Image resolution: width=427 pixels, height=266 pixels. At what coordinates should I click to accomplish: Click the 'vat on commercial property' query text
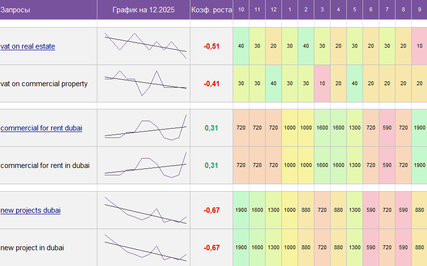[44, 84]
